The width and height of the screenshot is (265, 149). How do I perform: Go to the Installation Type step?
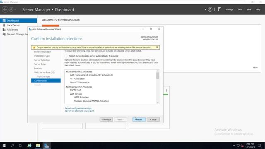[42, 56]
